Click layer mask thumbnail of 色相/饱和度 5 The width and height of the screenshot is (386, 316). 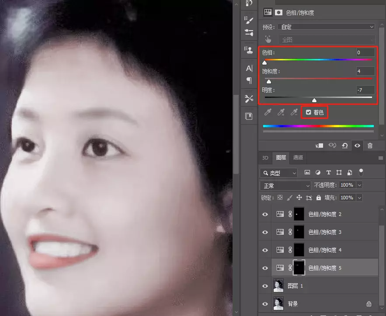tap(299, 268)
